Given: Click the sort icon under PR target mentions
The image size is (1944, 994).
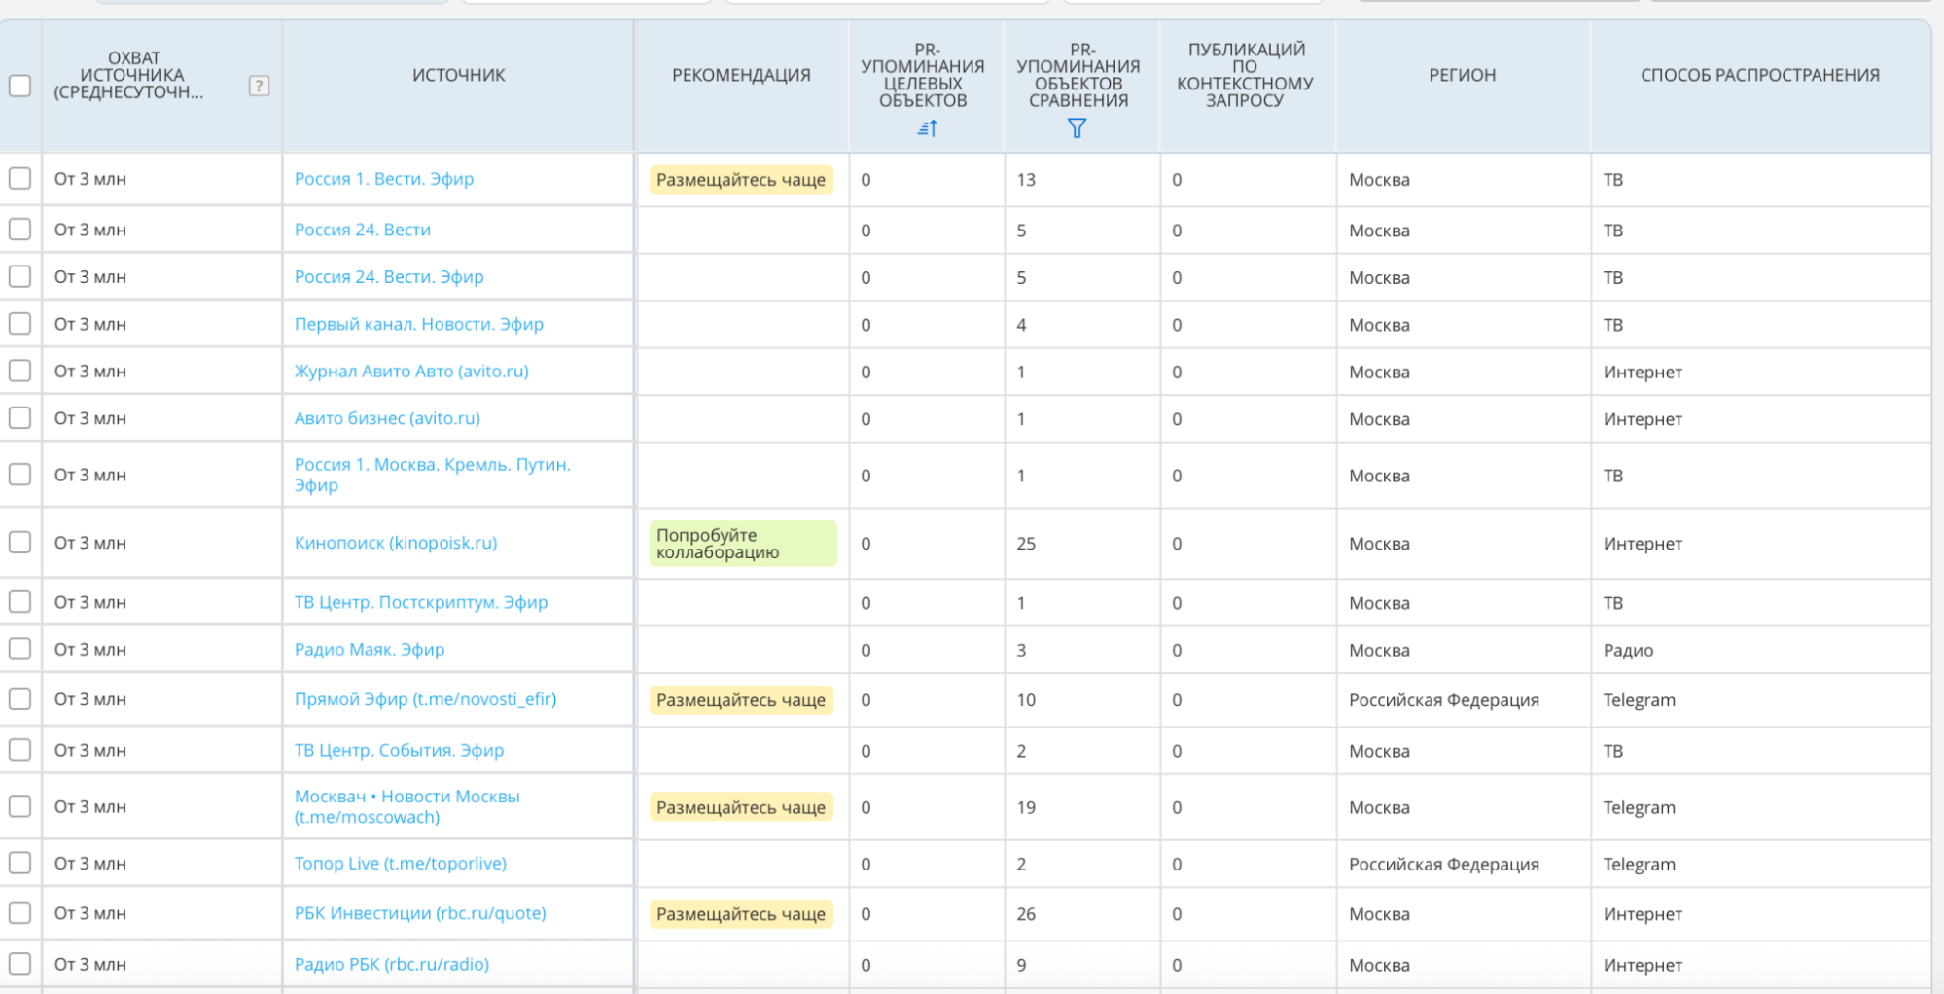Looking at the screenshot, I should coord(927,127).
